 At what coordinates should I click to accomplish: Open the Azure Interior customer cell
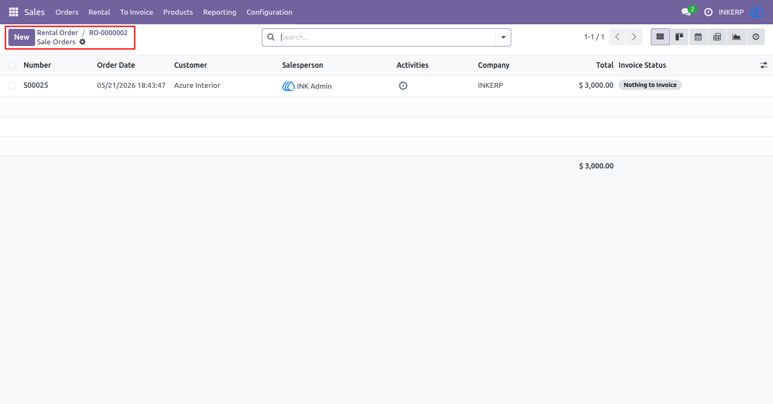(x=197, y=85)
